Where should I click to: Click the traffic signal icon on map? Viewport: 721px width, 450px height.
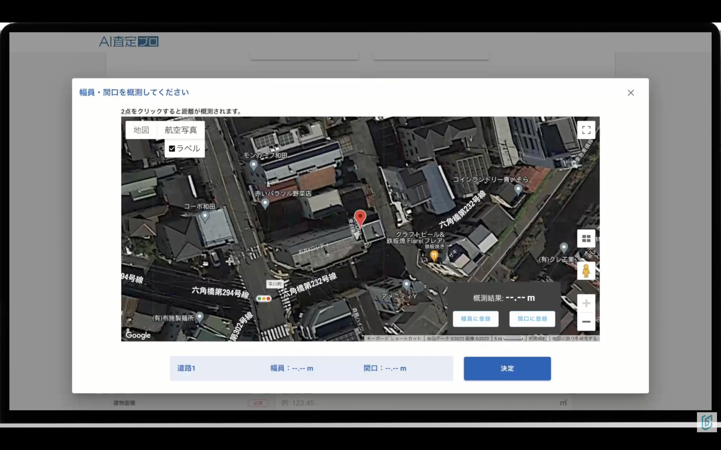[264, 298]
